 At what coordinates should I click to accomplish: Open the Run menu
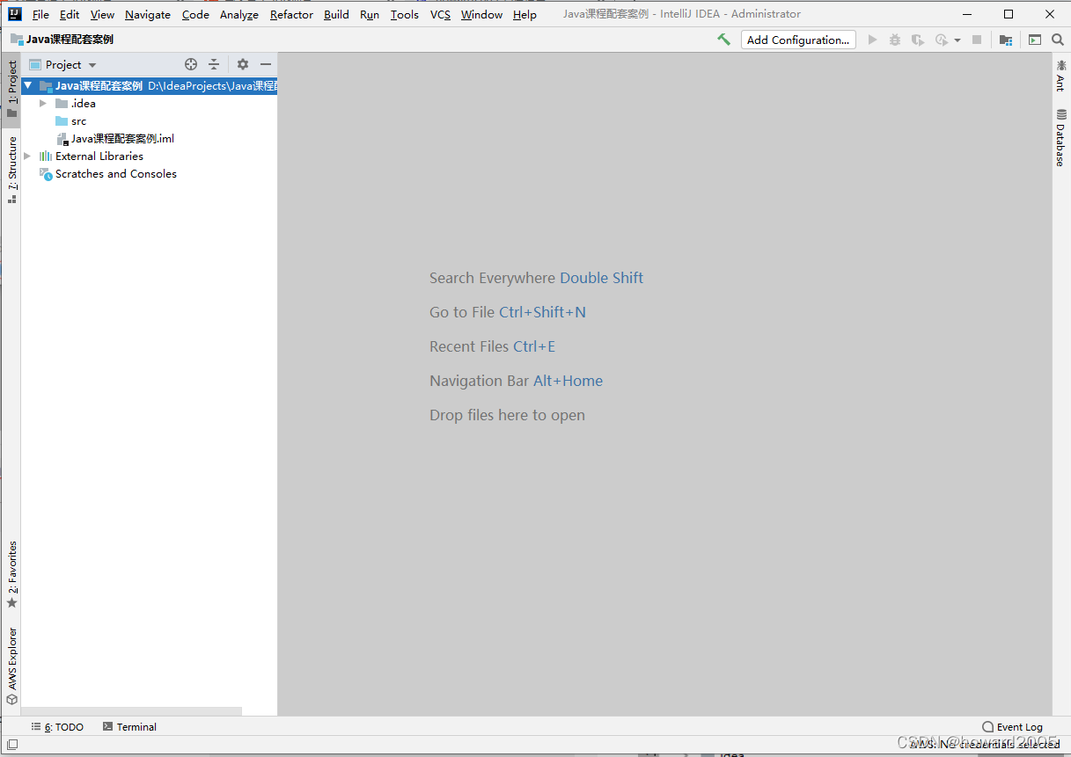tap(370, 14)
